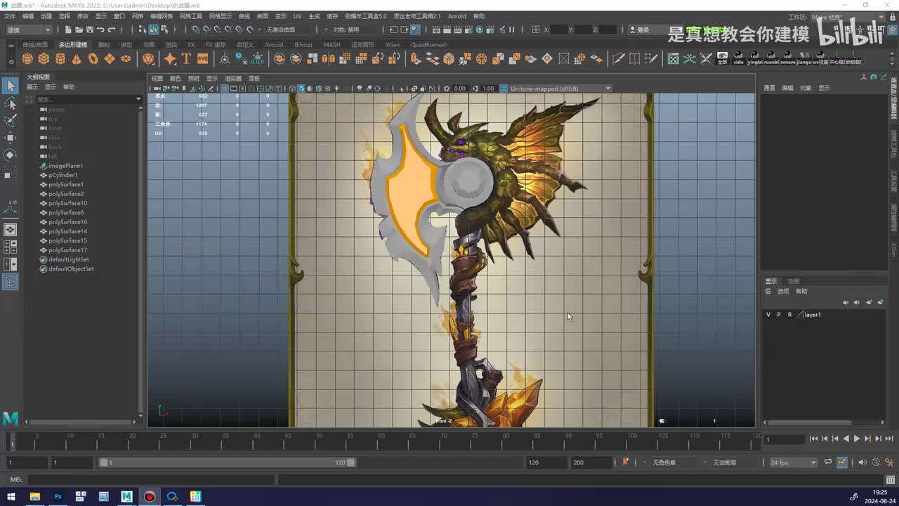Screen dimensions: 899x506
Task: Click the yingbi Python script shelf button
Action: pos(755,59)
